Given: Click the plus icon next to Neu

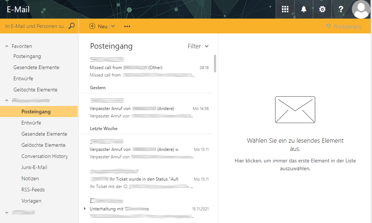Looking at the screenshot, I should pyautogui.click(x=92, y=26).
